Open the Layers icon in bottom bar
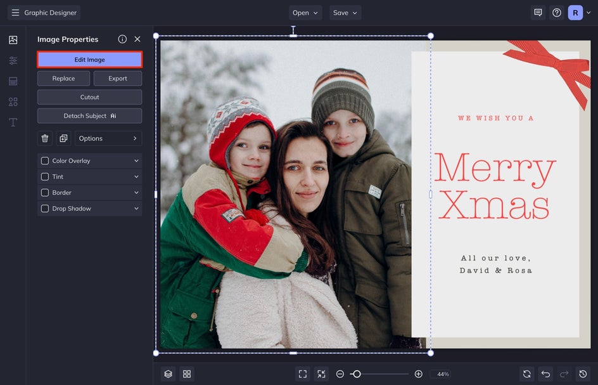 [168, 374]
